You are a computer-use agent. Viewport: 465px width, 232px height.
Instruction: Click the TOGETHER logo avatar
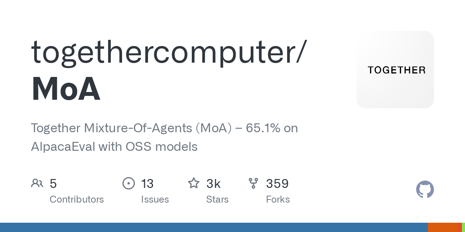click(395, 70)
